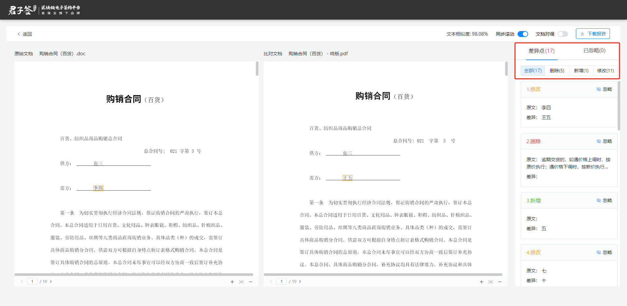Select the 2.删除 difference card title

[x=533, y=141]
